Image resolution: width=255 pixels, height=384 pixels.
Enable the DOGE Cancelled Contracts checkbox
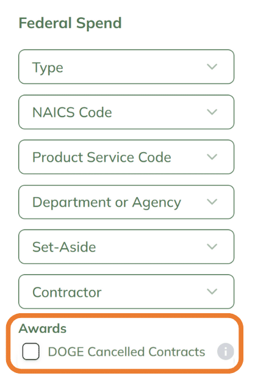(31, 352)
